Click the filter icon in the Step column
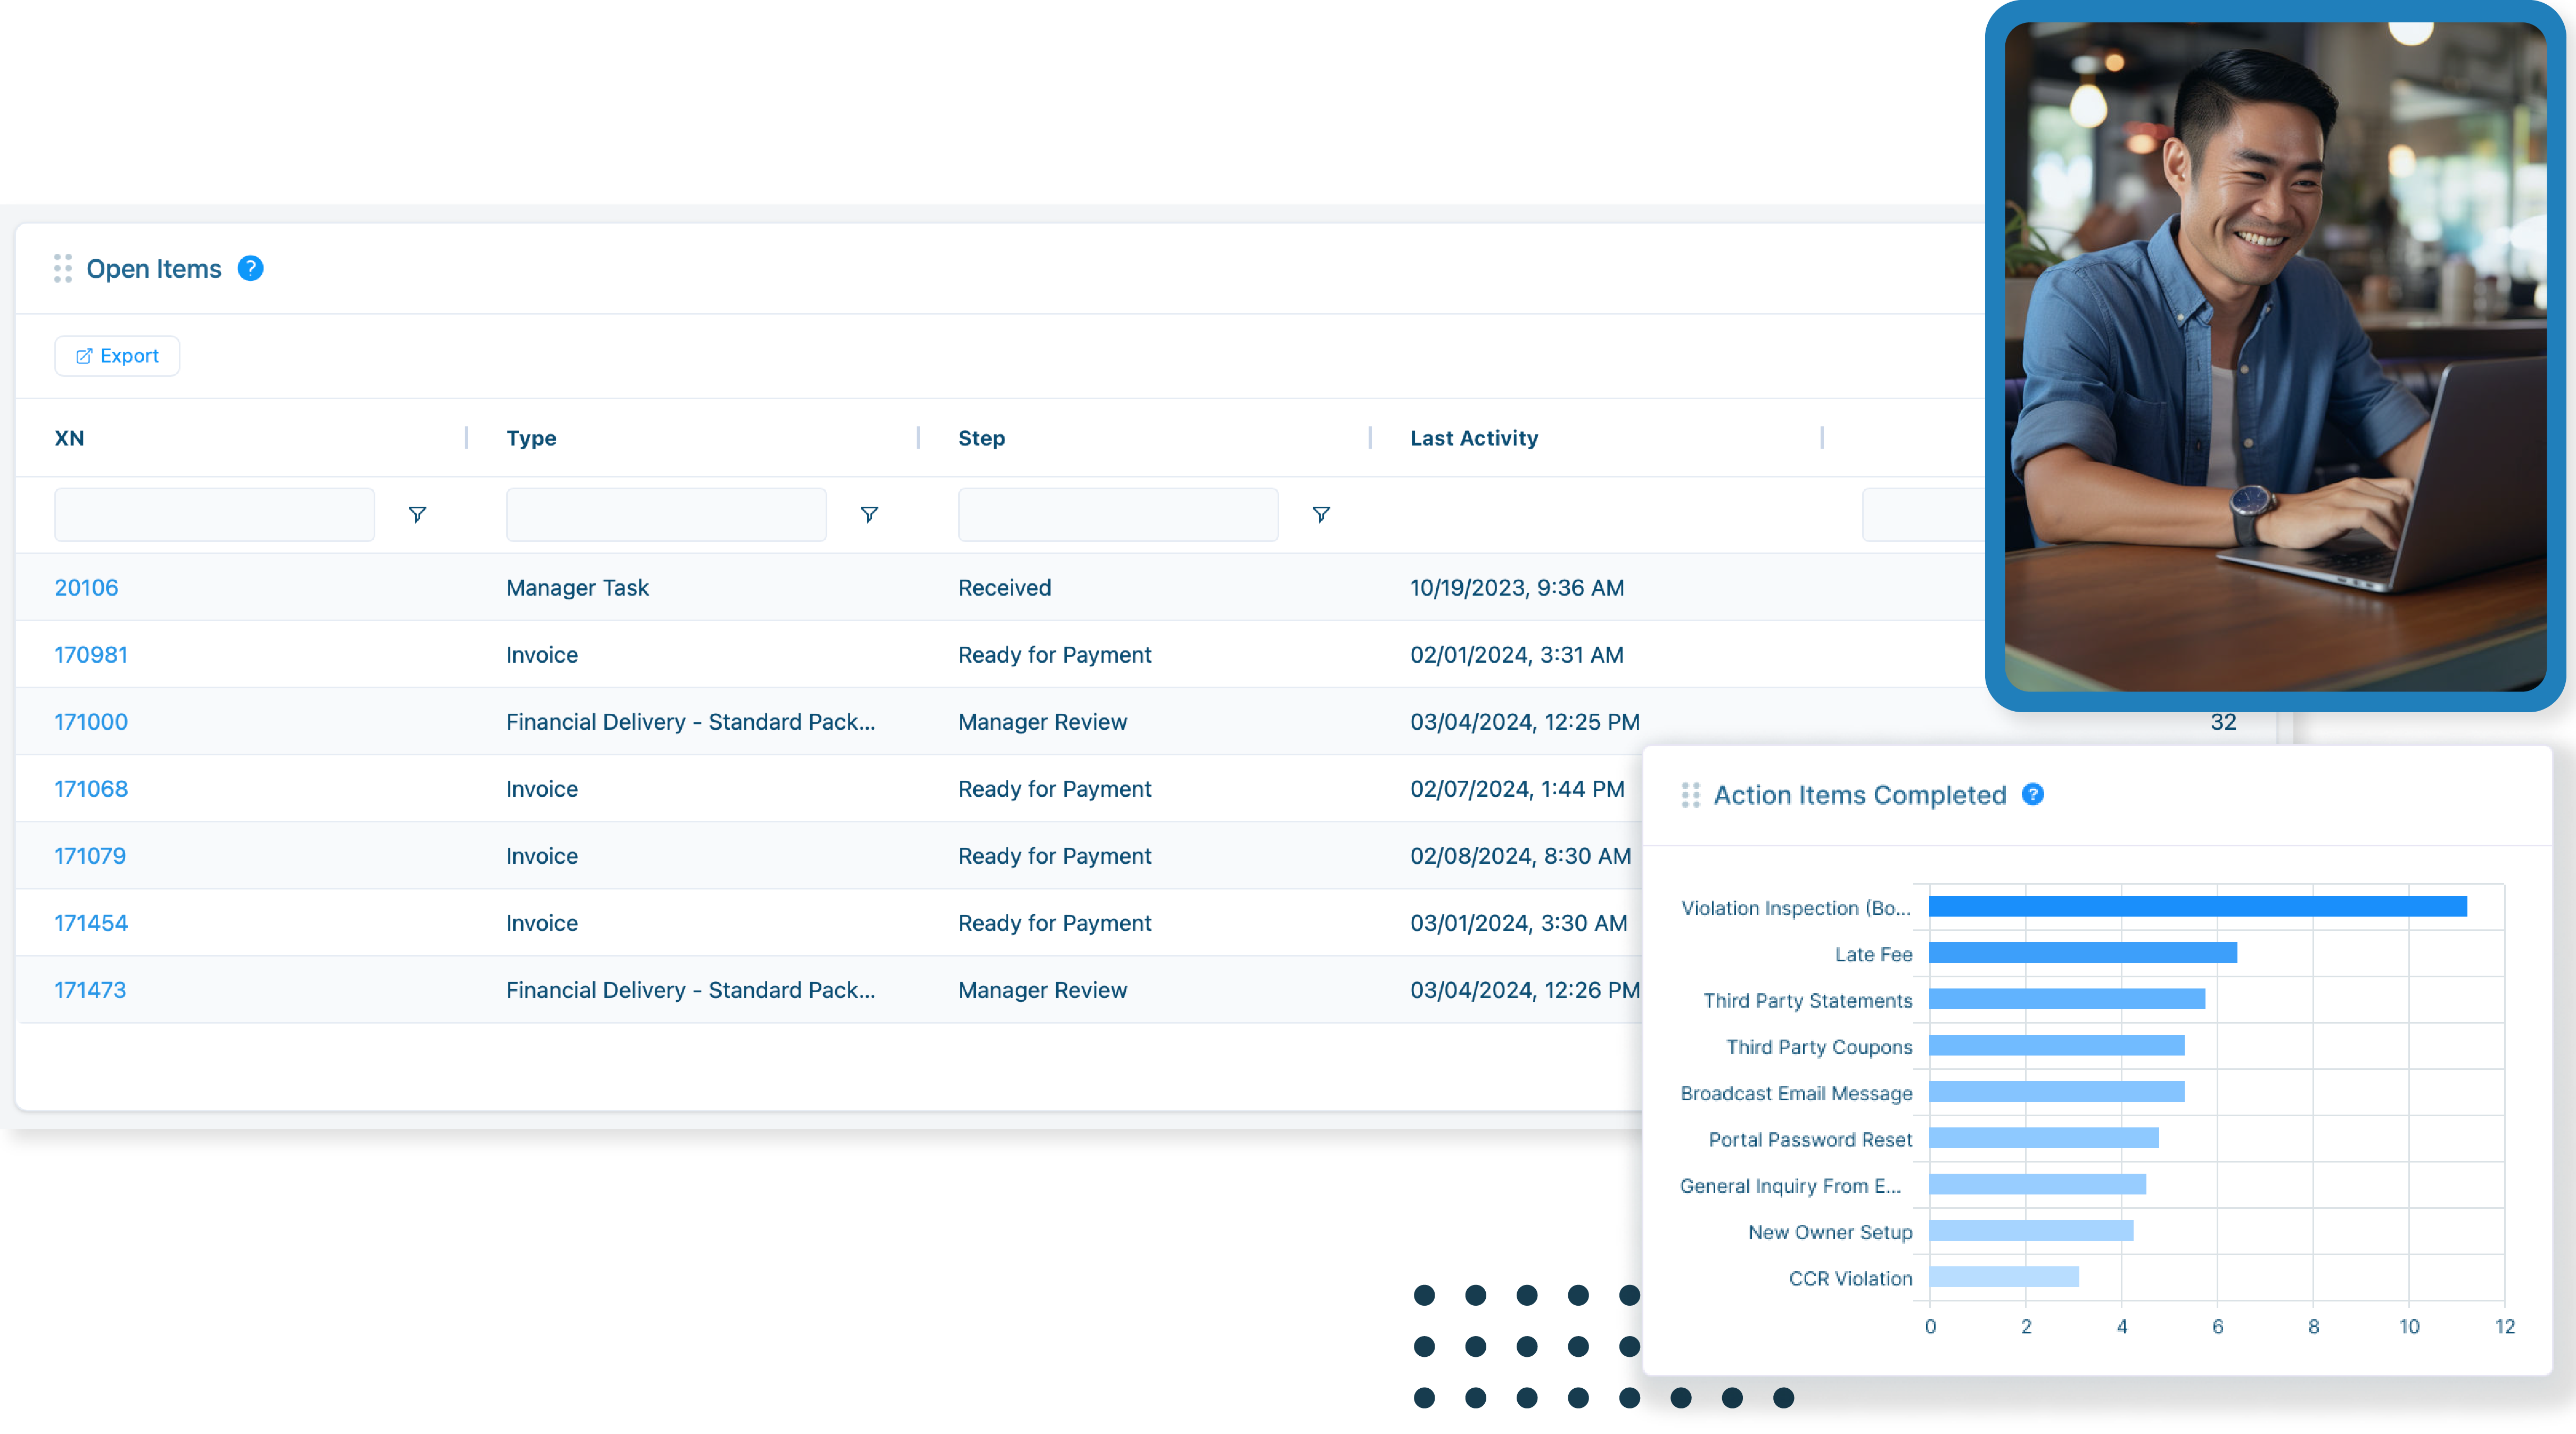Image resolution: width=2576 pixels, height=1434 pixels. pos(1321,514)
